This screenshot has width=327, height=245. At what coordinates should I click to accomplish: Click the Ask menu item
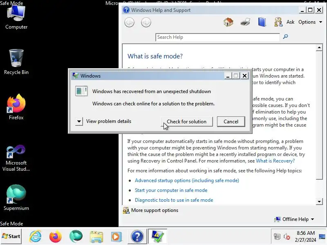click(x=290, y=22)
